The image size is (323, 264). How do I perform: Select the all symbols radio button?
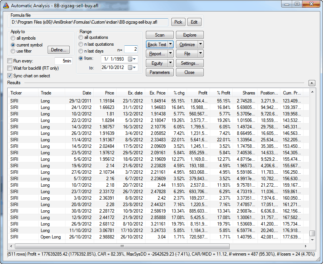pyautogui.click(x=13, y=38)
